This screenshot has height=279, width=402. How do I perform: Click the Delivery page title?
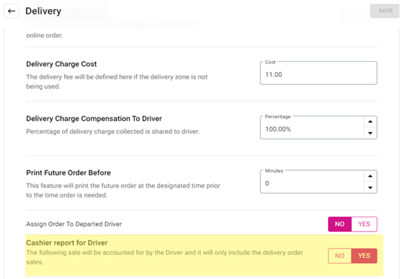(x=43, y=11)
